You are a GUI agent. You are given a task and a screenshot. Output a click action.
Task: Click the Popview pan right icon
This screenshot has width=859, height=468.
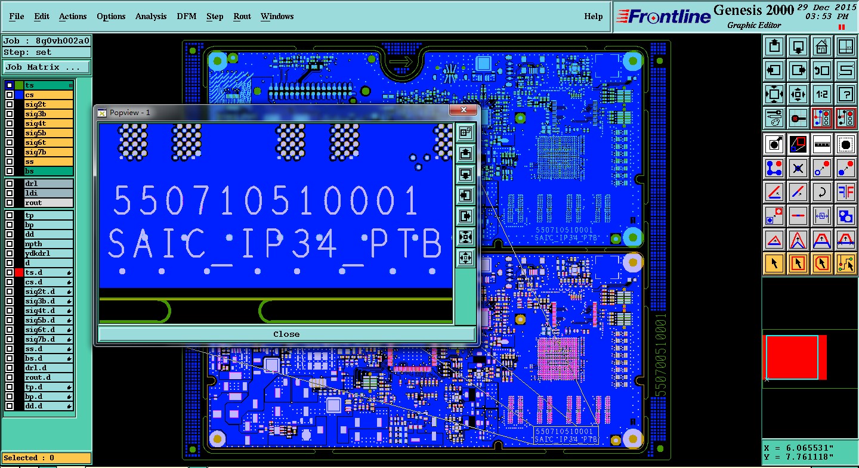tap(465, 216)
